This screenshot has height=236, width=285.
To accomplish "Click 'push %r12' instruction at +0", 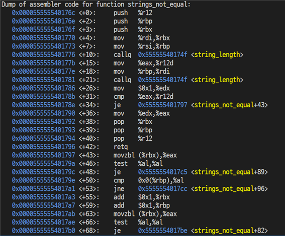I will pyautogui.click(x=133, y=13).
